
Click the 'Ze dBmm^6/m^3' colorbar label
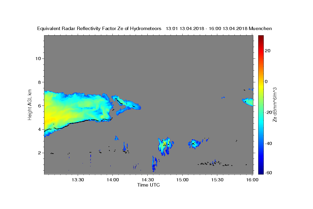tap(275, 104)
